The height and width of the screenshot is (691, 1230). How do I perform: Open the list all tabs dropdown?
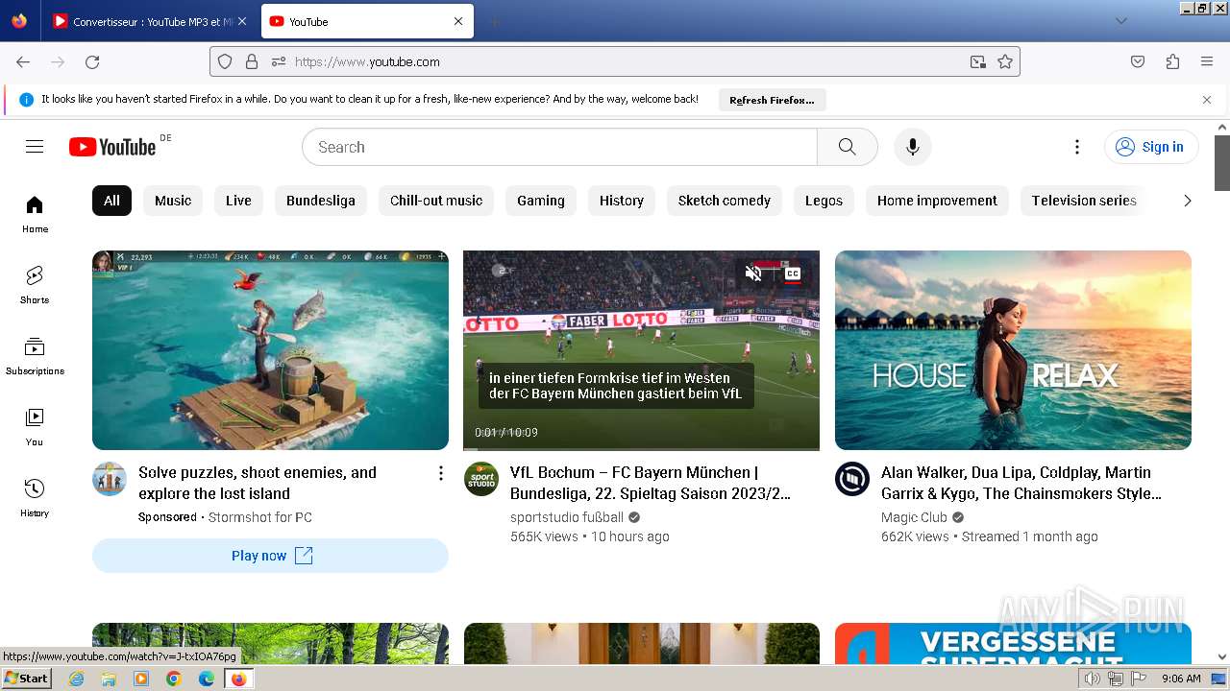click(1120, 21)
